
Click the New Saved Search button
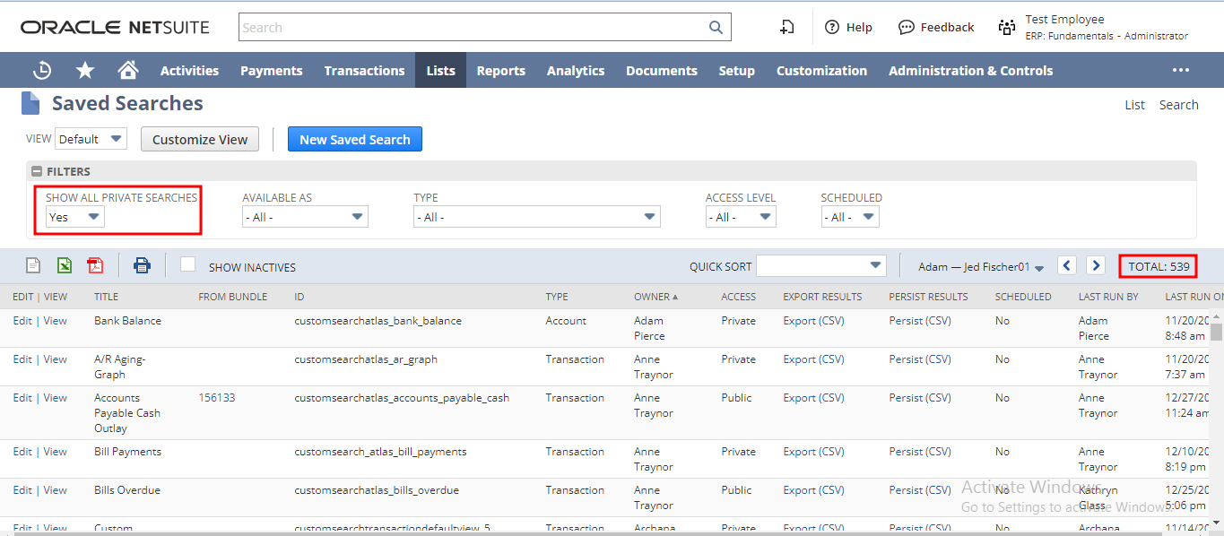[x=354, y=139]
